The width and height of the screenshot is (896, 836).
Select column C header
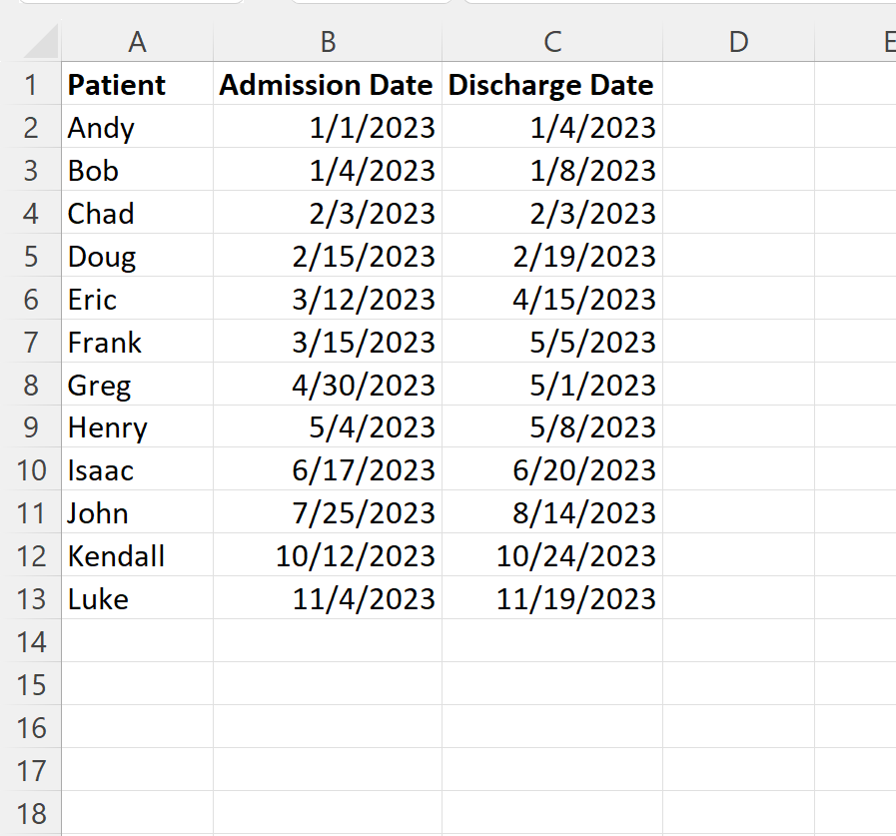tap(552, 42)
